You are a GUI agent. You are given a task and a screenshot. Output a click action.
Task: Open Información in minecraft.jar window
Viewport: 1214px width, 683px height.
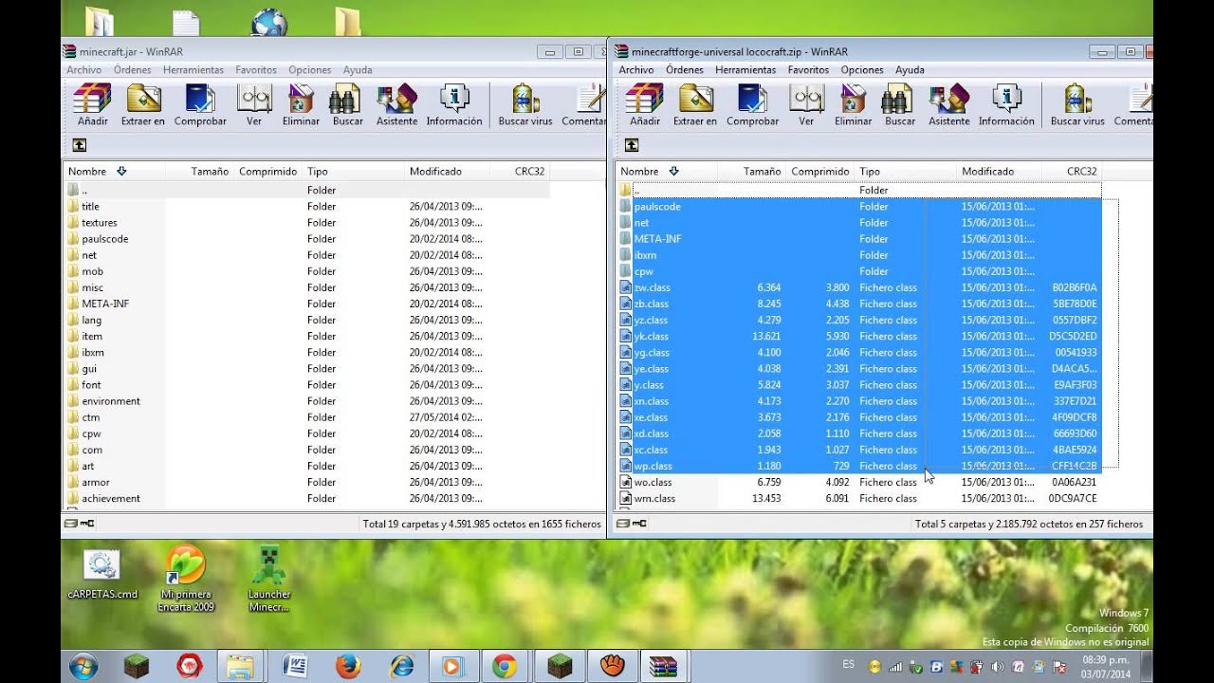pyautogui.click(x=454, y=105)
